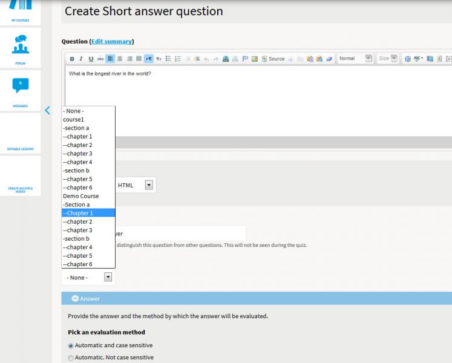Switch the editor to Source view
452x363 pixels.
273,59
